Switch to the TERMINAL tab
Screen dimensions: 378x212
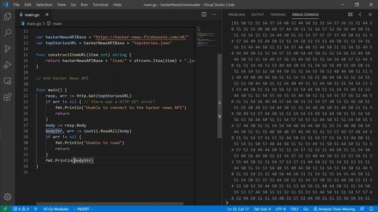[x=278, y=15]
